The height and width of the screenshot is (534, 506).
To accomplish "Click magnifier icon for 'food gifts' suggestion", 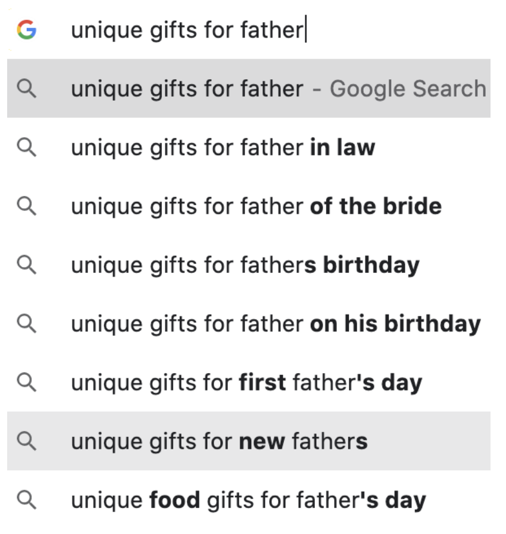I will pos(27,500).
